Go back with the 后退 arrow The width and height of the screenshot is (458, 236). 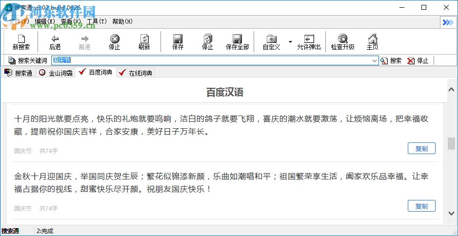(x=55, y=42)
